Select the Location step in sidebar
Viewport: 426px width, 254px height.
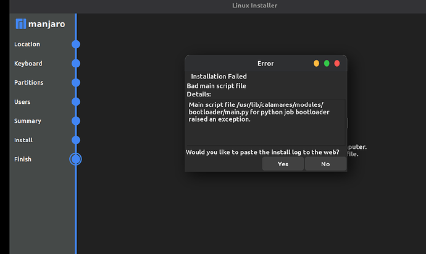pyautogui.click(x=27, y=44)
